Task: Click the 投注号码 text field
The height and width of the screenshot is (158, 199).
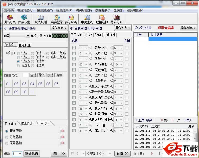Action: pyautogui.click(x=26, y=75)
